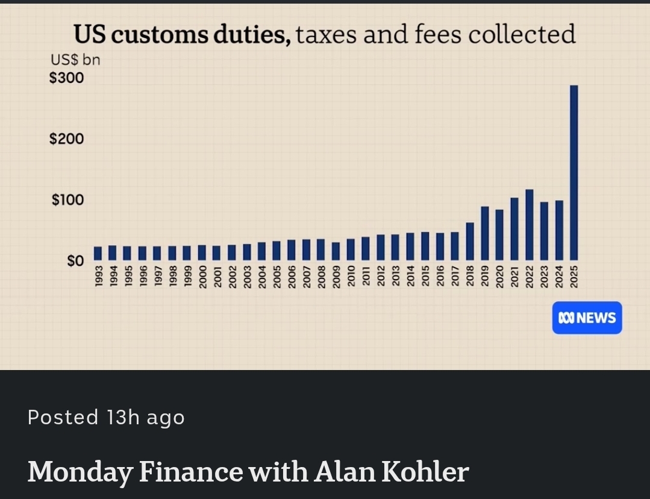The width and height of the screenshot is (650, 499).
Task: Click the US customs duties chart title
Action: point(325,34)
